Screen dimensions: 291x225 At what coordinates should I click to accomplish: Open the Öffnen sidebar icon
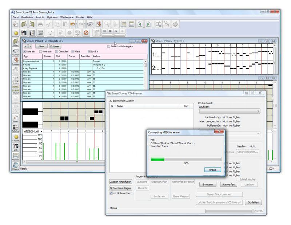point(16,42)
